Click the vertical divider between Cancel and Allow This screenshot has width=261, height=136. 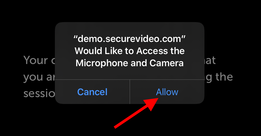pos(130,92)
